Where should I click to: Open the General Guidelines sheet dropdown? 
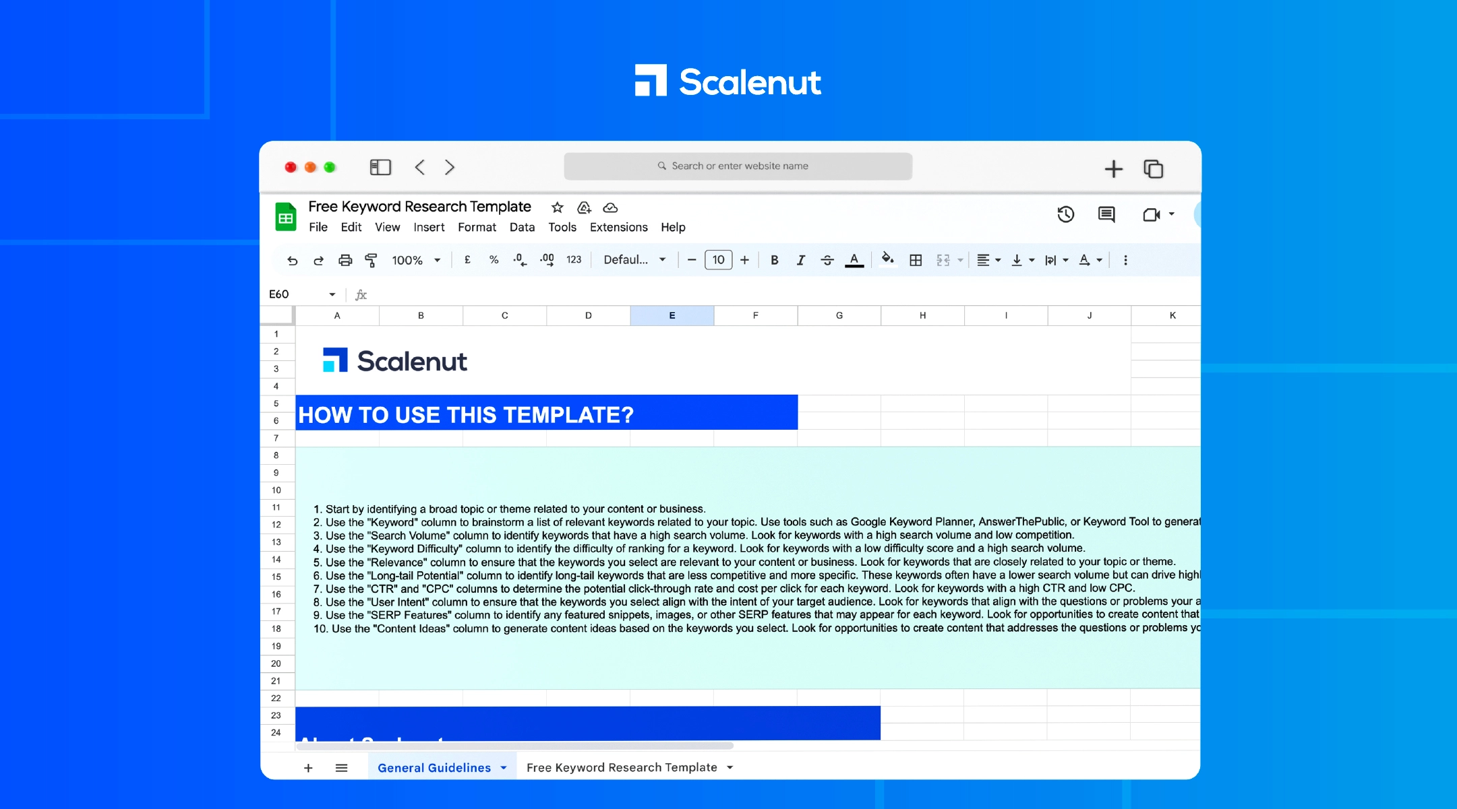(x=503, y=767)
